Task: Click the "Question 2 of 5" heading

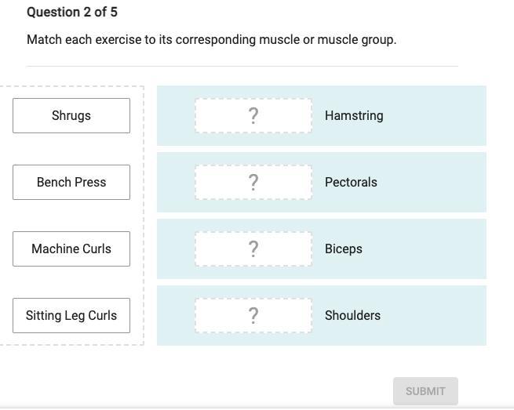Action: [x=72, y=13]
